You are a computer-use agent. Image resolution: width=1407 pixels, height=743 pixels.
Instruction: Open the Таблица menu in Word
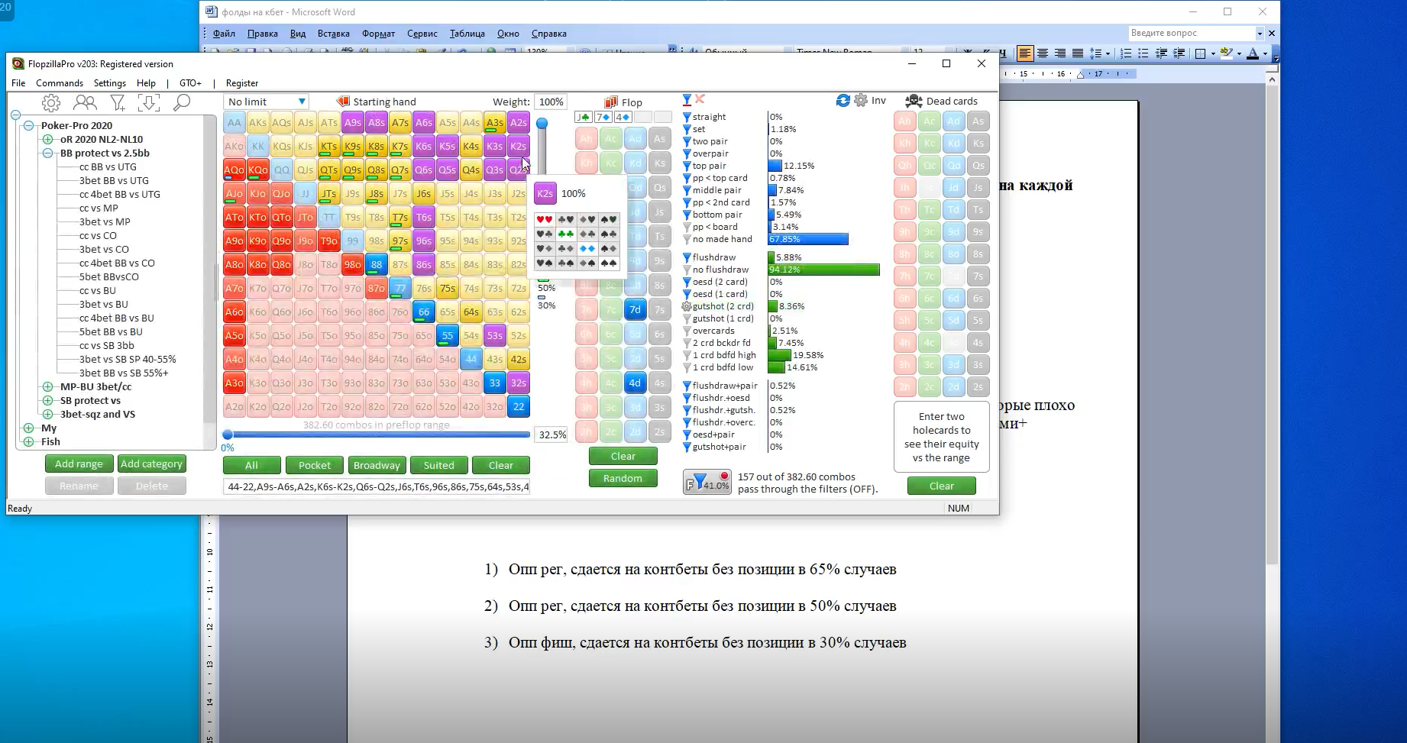[x=467, y=33]
